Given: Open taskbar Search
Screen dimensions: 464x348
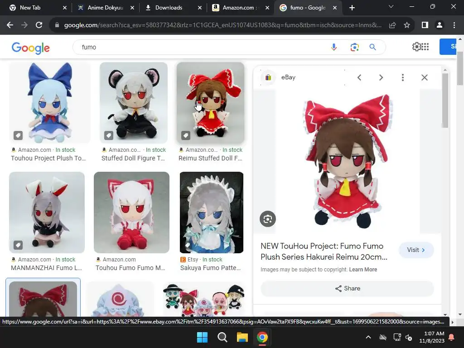Looking at the screenshot, I should pyautogui.click(x=222, y=337).
